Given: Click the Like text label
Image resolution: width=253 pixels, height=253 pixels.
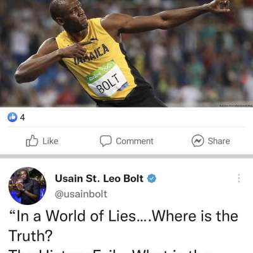Looking at the screenshot, I should tap(51, 141).
